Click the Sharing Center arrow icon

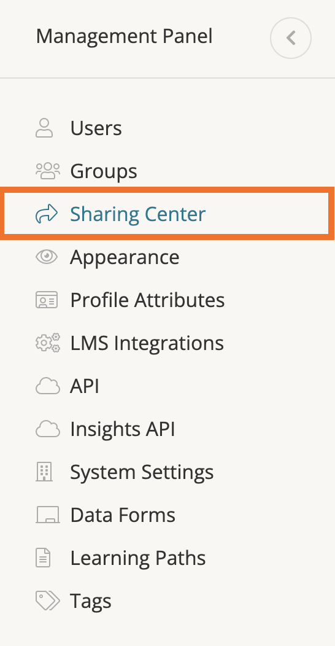pyautogui.click(x=47, y=214)
